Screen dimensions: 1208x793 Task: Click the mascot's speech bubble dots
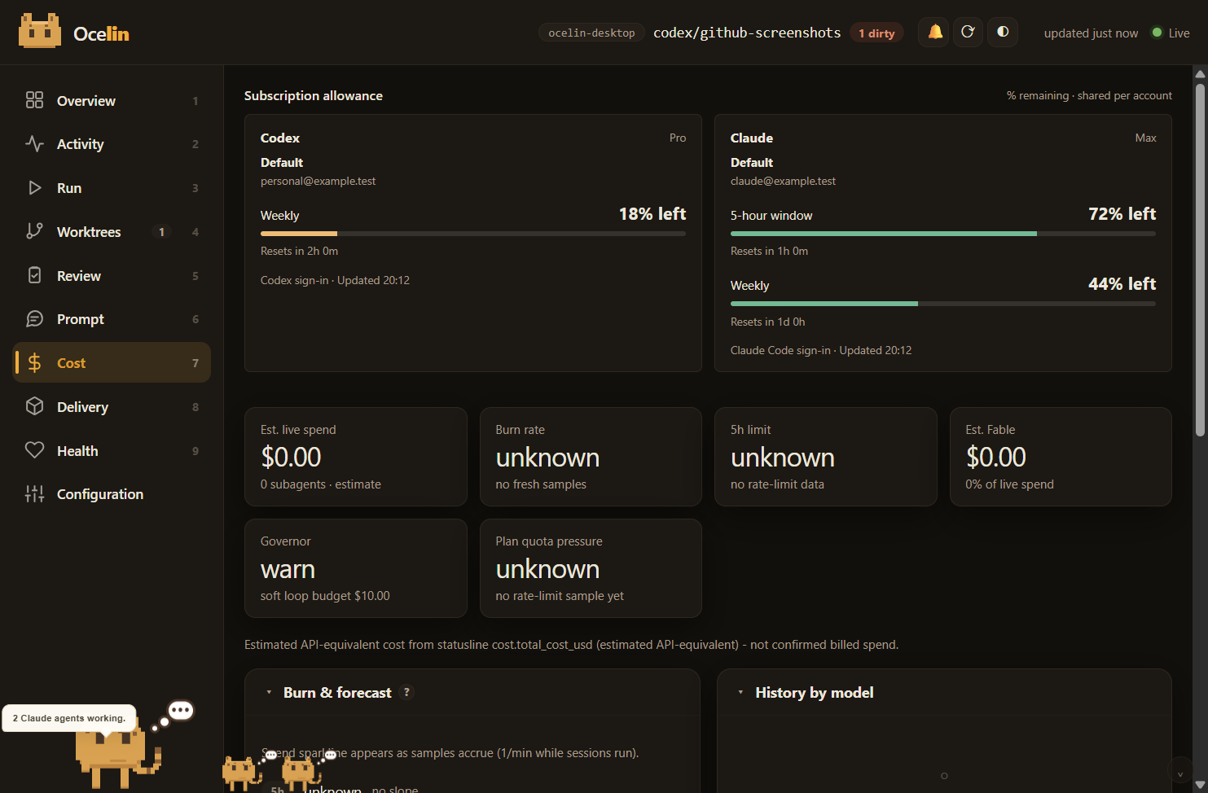tap(180, 711)
